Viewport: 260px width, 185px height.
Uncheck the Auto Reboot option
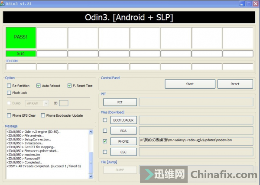[39, 86]
